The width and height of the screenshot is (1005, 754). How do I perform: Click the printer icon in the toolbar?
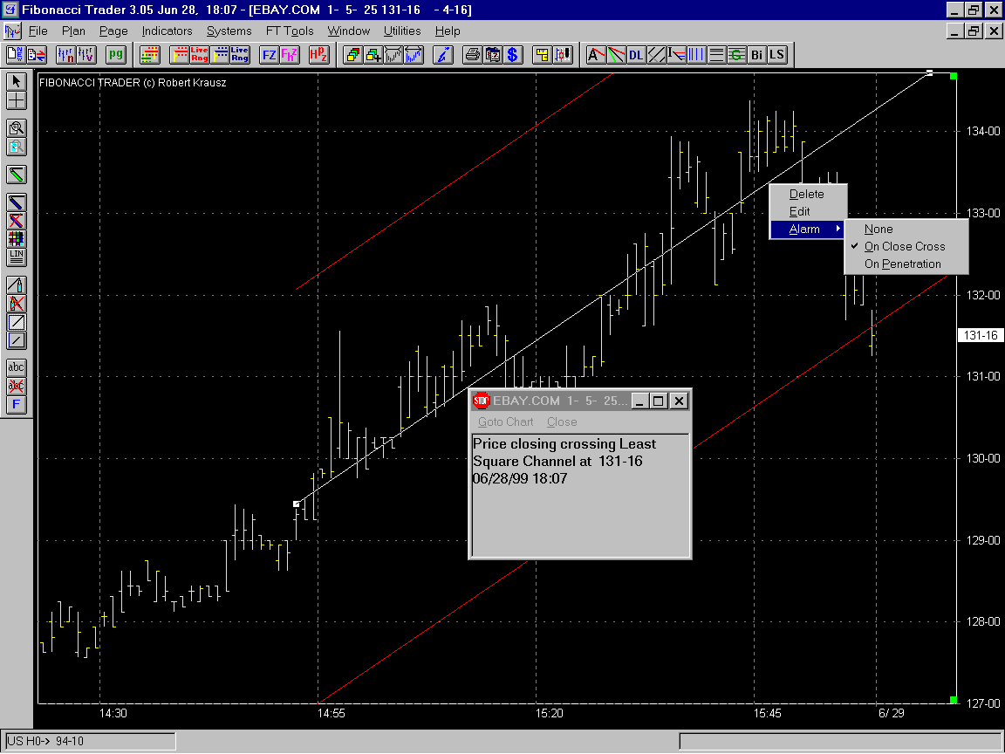coord(472,55)
